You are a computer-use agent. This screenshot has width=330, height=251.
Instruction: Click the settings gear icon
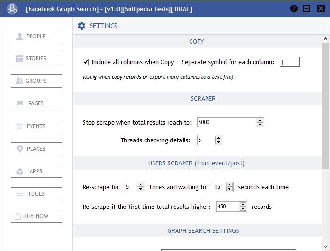click(82, 26)
